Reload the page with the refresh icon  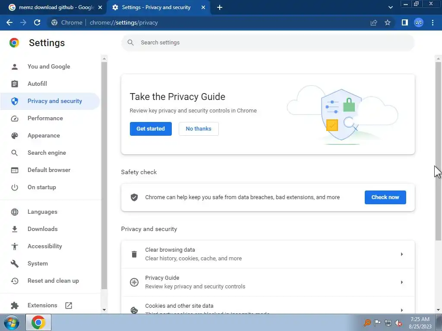click(37, 22)
